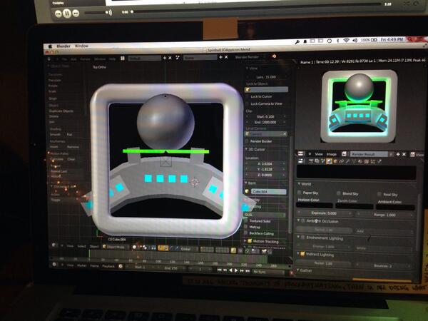Click the Zenith Color swatch
This screenshot has width=428, height=321.
click(355, 206)
